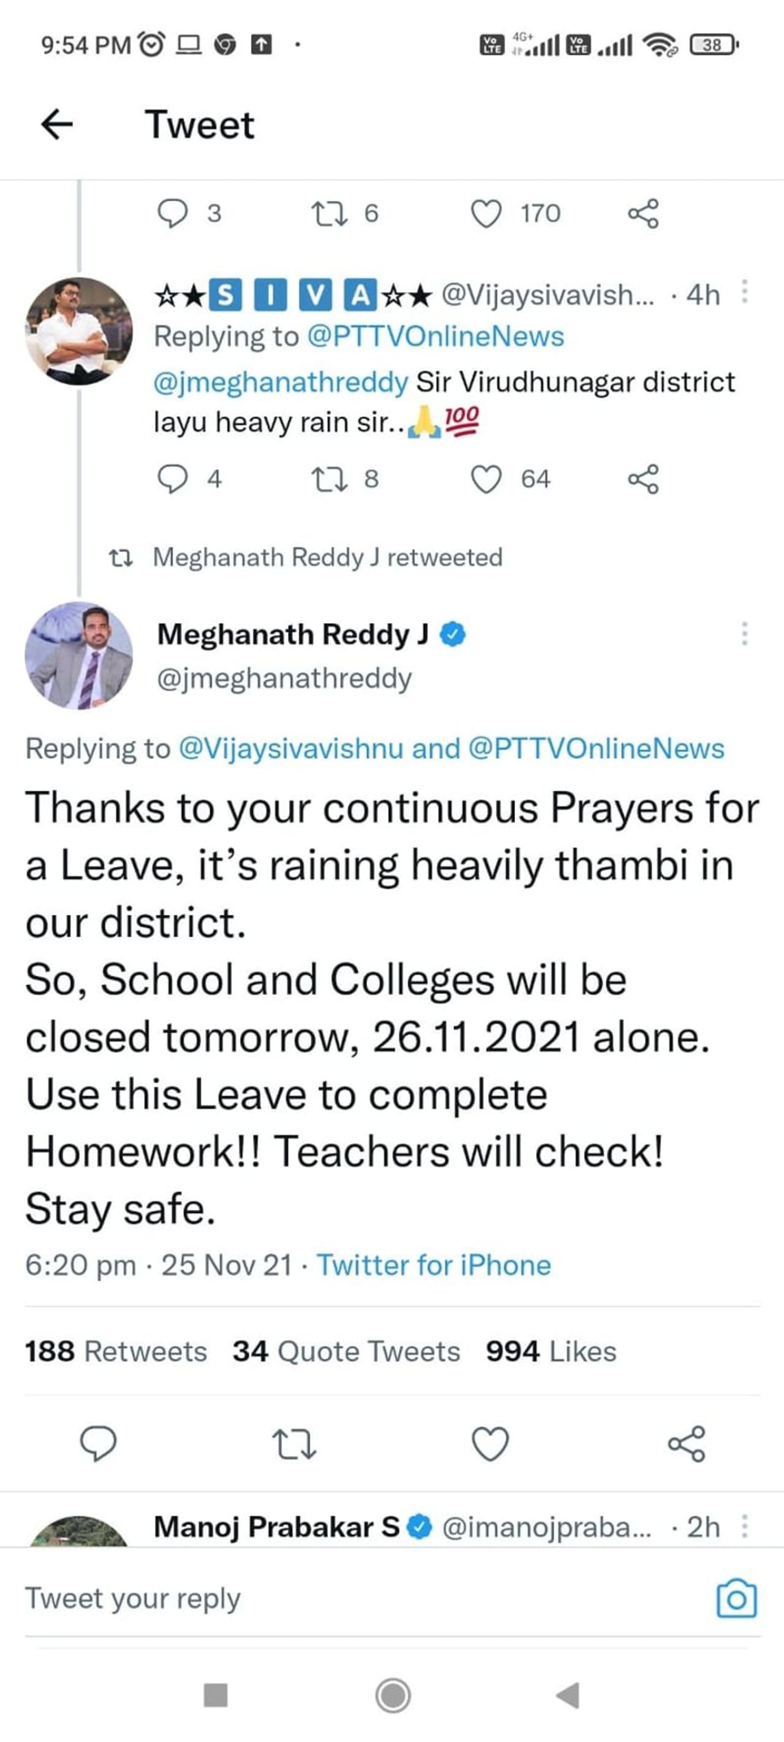The width and height of the screenshot is (784, 1742).
Task: Open the @PTTVOnlineNews link in SIVA's reply
Action: tap(435, 336)
